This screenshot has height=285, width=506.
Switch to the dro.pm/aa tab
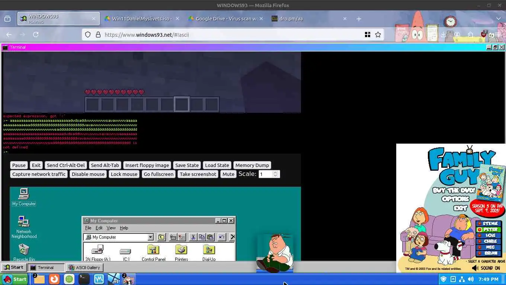tap(310, 19)
